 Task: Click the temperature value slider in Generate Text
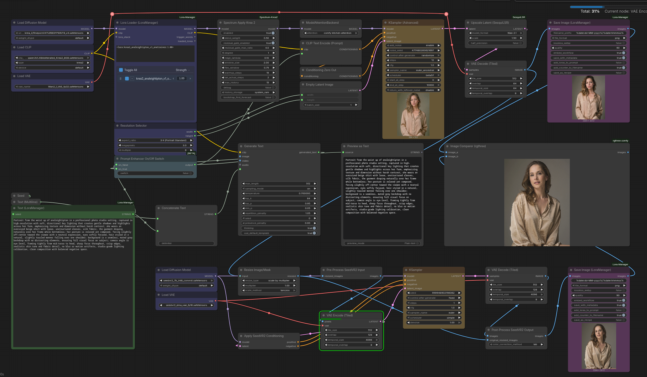pos(279,194)
